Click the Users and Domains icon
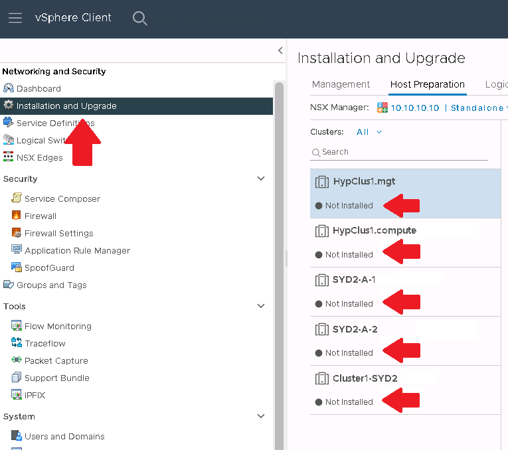Viewport: 508px width, 450px height. 17,435
